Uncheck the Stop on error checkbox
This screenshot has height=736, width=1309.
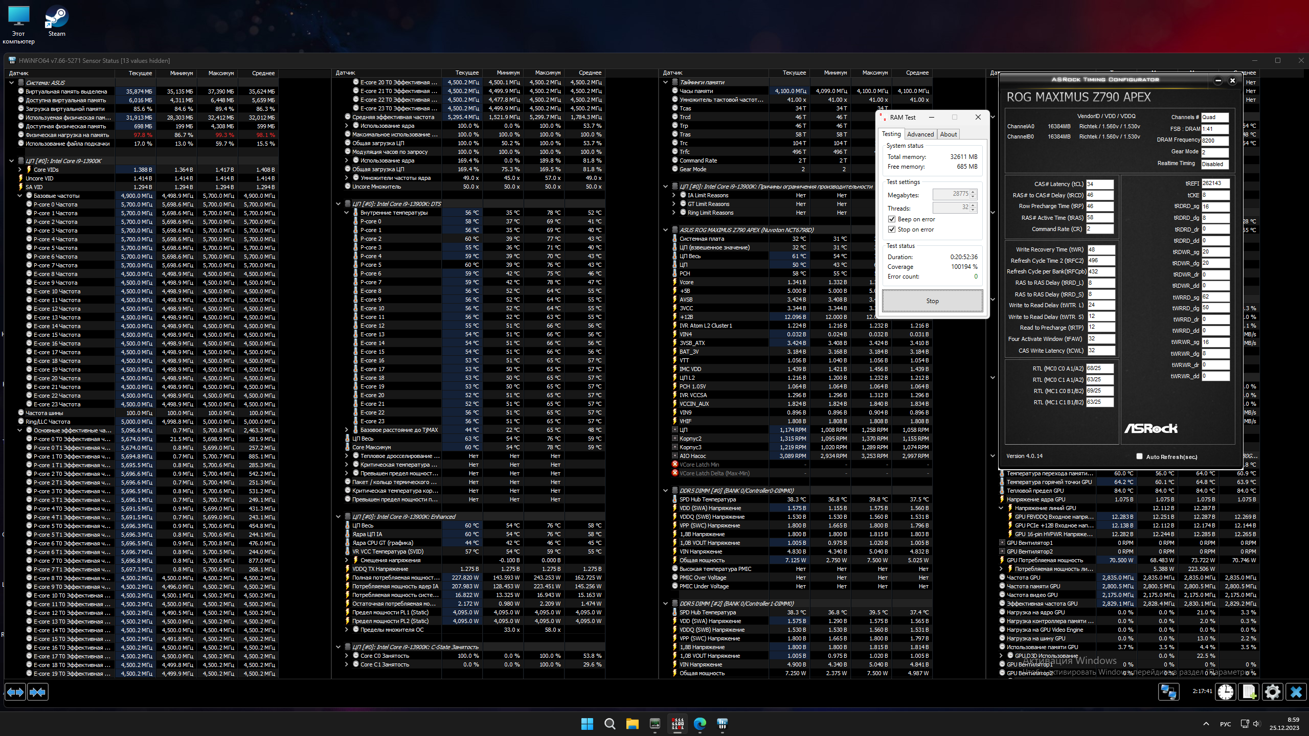pos(892,229)
